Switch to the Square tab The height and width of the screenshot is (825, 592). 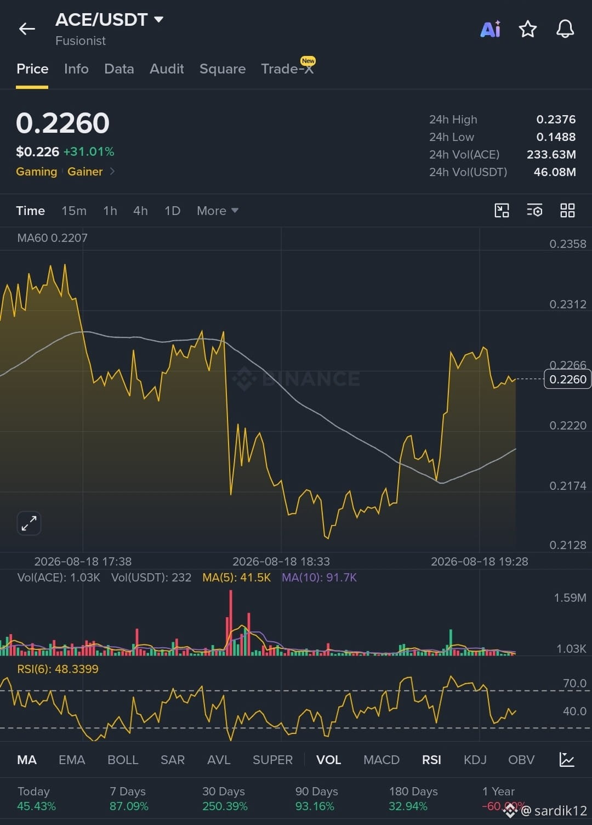pyautogui.click(x=223, y=69)
